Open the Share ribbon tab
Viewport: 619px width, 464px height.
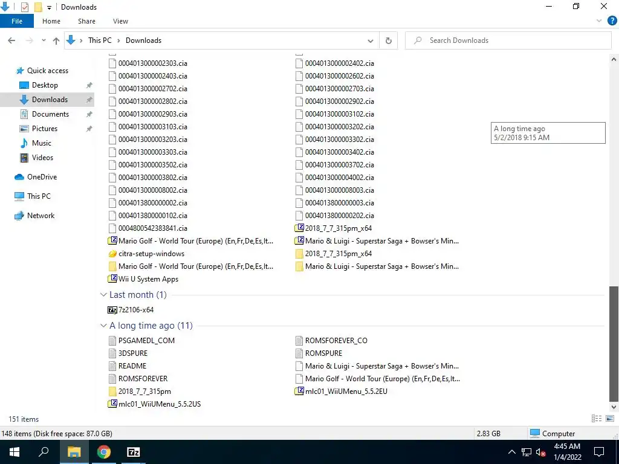[86, 21]
